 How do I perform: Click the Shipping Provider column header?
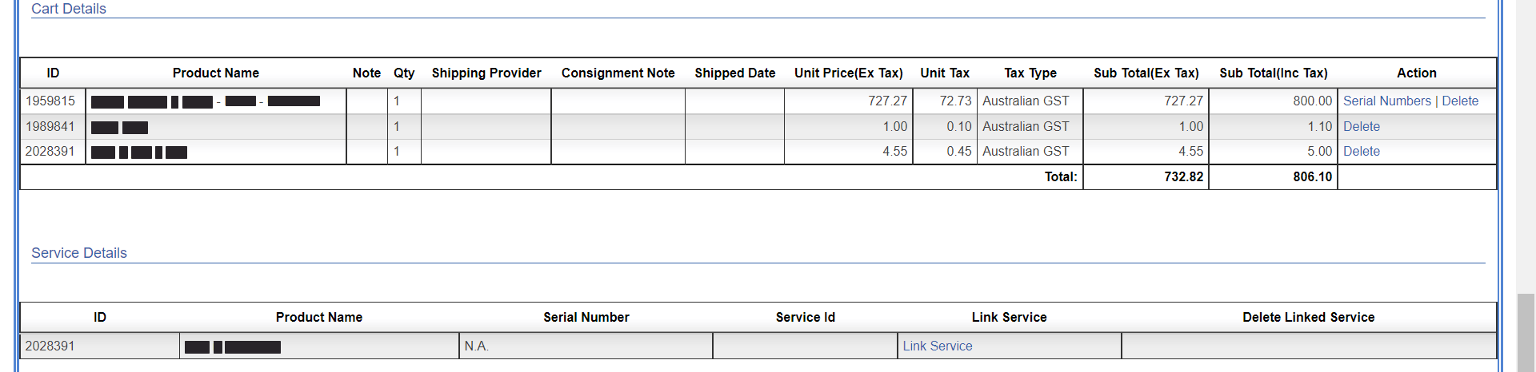(x=486, y=73)
